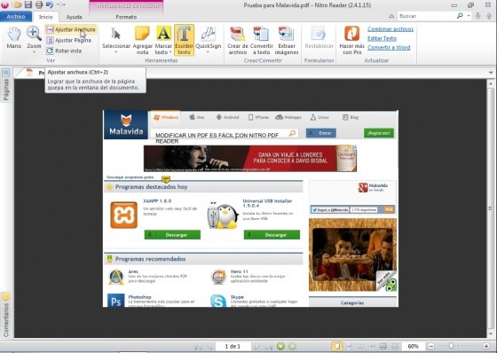Click typed text 'MODIFICAR UN PDF ES FÁCIL'

195,136
